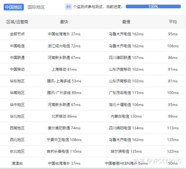Select the 华东地区 row label
The image size is (186, 169).
[17, 81]
